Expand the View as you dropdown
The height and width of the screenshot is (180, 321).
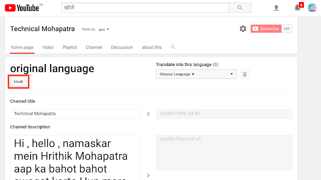point(104,29)
